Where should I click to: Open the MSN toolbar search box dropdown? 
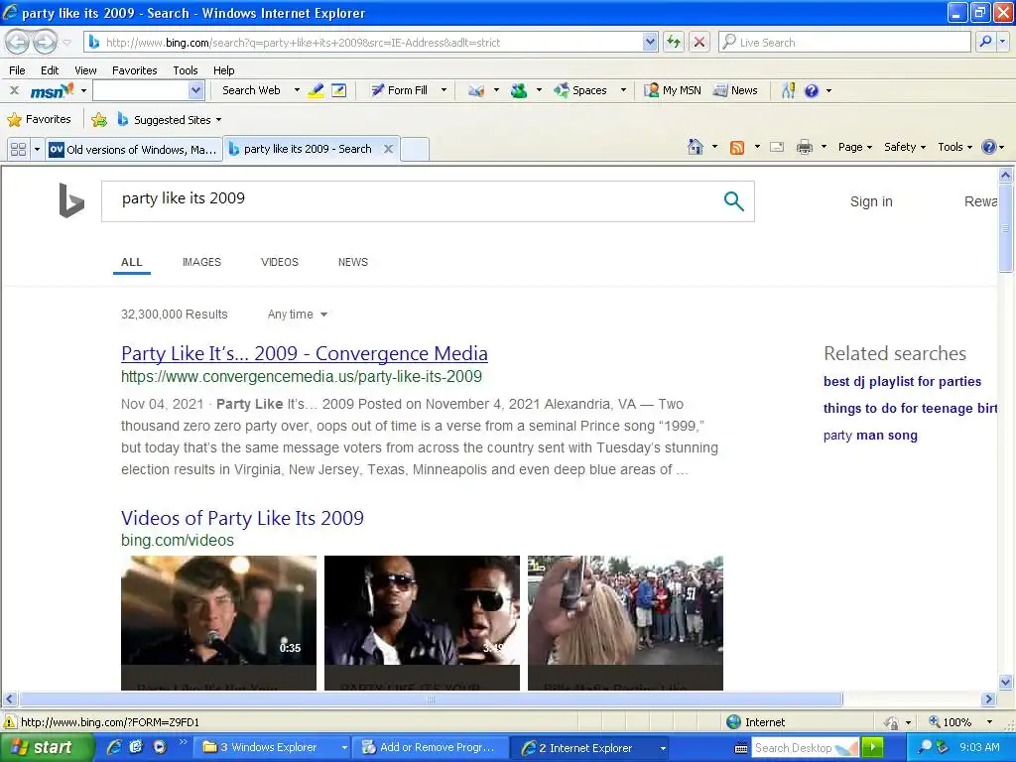[196, 90]
